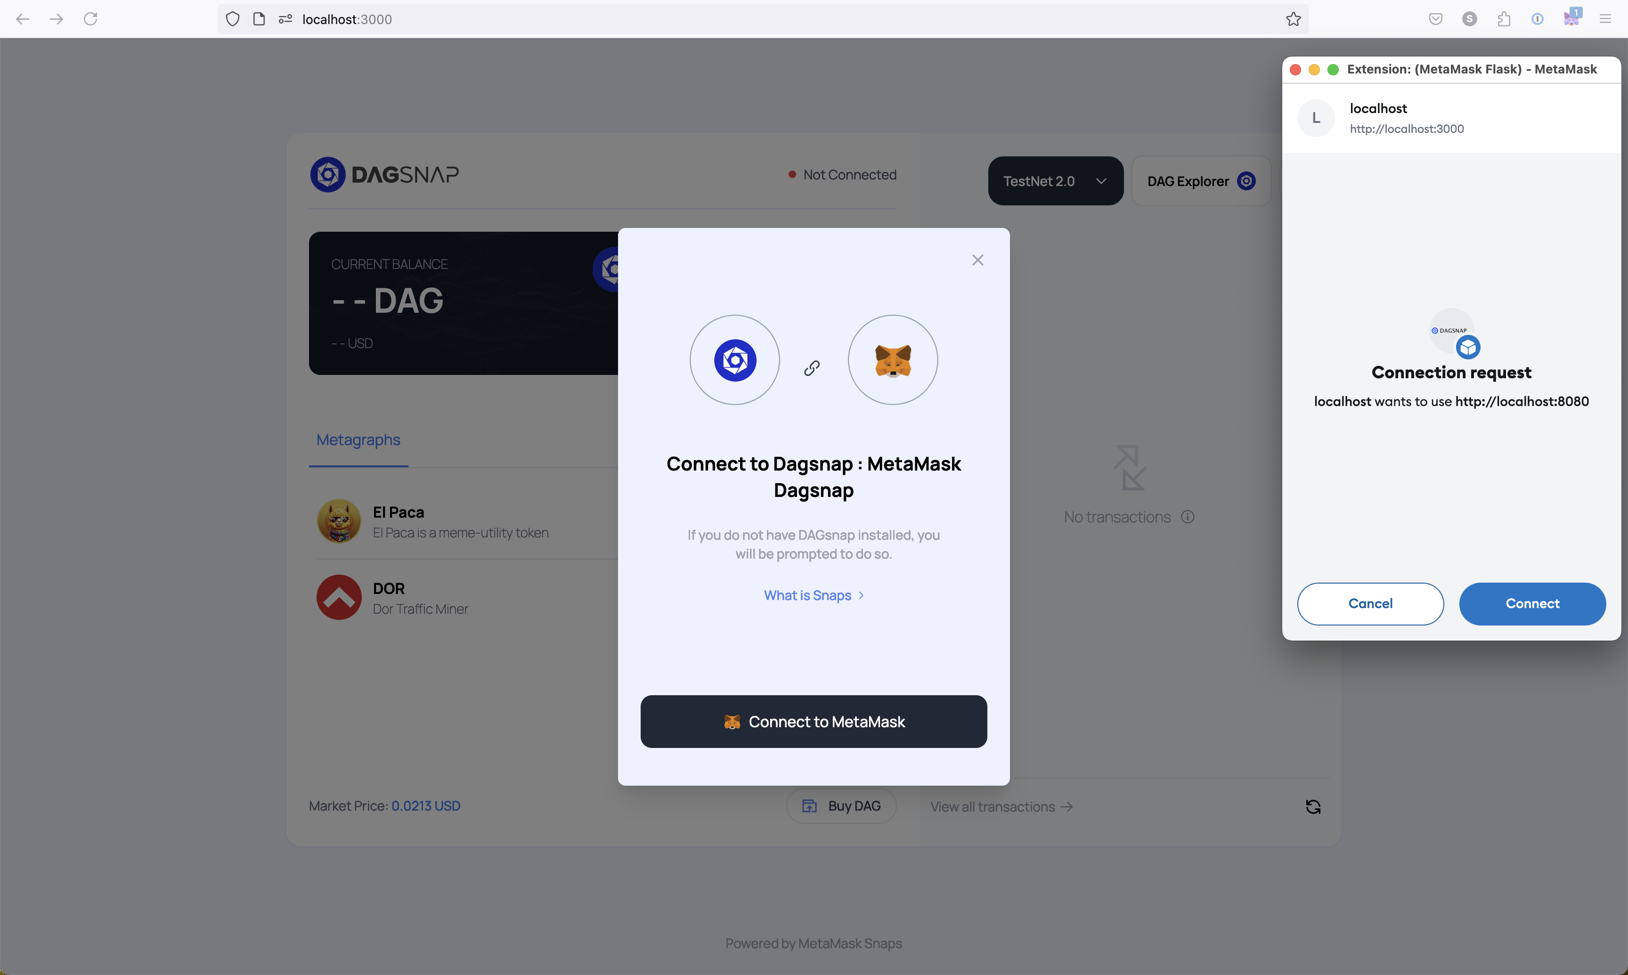Image resolution: width=1628 pixels, height=975 pixels.
Task: Close the Connect to Dagsnap dialog
Action: 977,260
